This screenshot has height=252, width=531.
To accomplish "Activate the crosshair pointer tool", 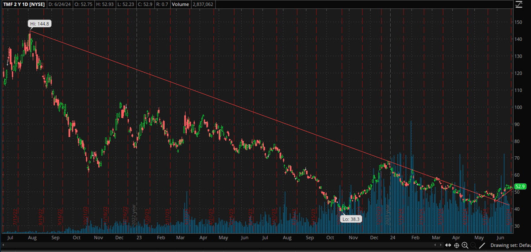I will pos(457,245).
